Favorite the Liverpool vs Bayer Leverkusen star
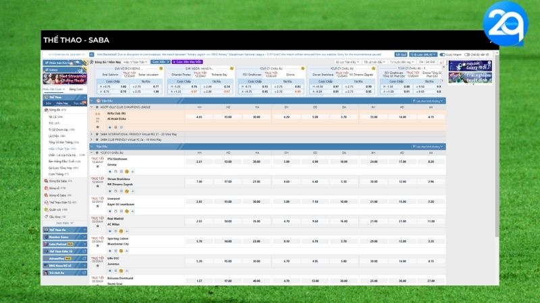 point(97,206)
